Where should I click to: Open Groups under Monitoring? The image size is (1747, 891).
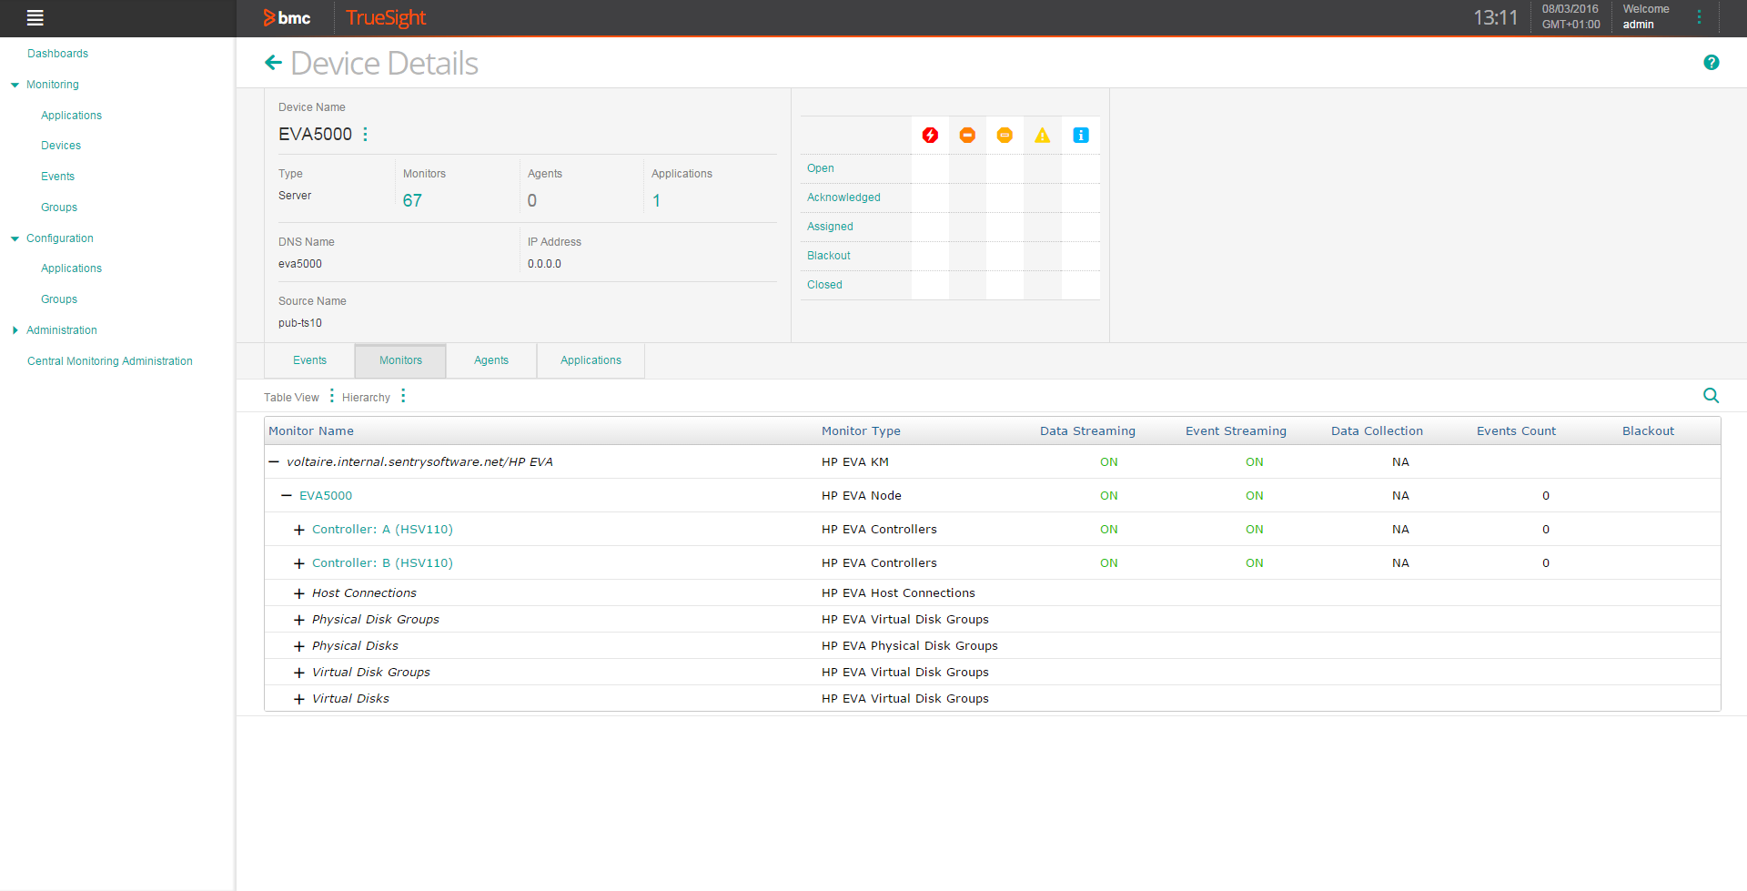click(x=59, y=208)
